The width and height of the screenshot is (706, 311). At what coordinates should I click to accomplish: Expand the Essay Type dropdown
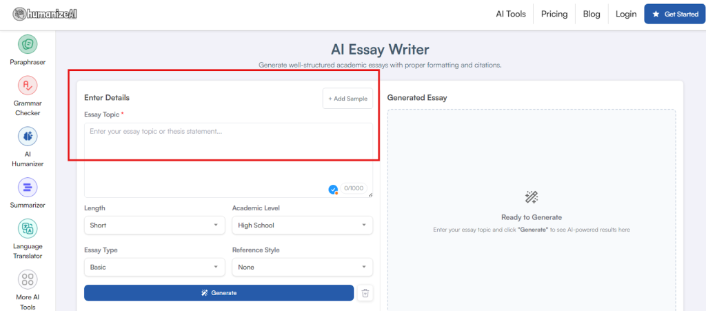(154, 267)
